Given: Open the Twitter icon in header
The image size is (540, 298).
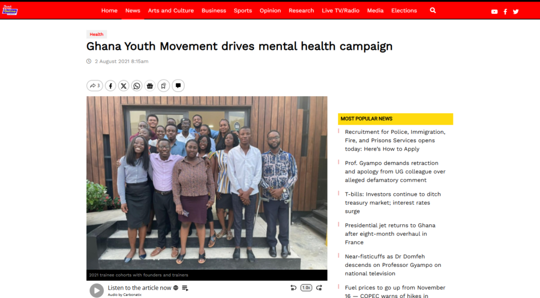Looking at the screenshot, I should tap(516, 12).
